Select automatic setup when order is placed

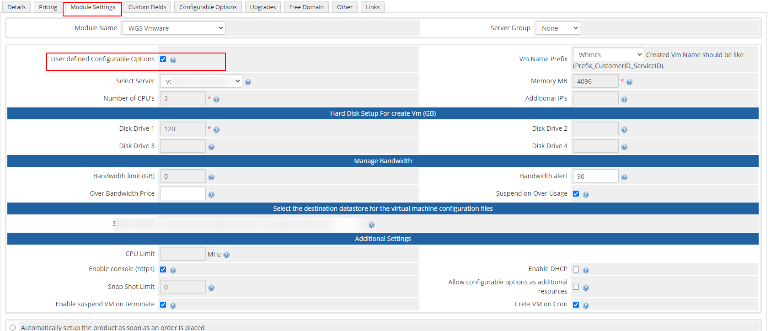[13, 327]
